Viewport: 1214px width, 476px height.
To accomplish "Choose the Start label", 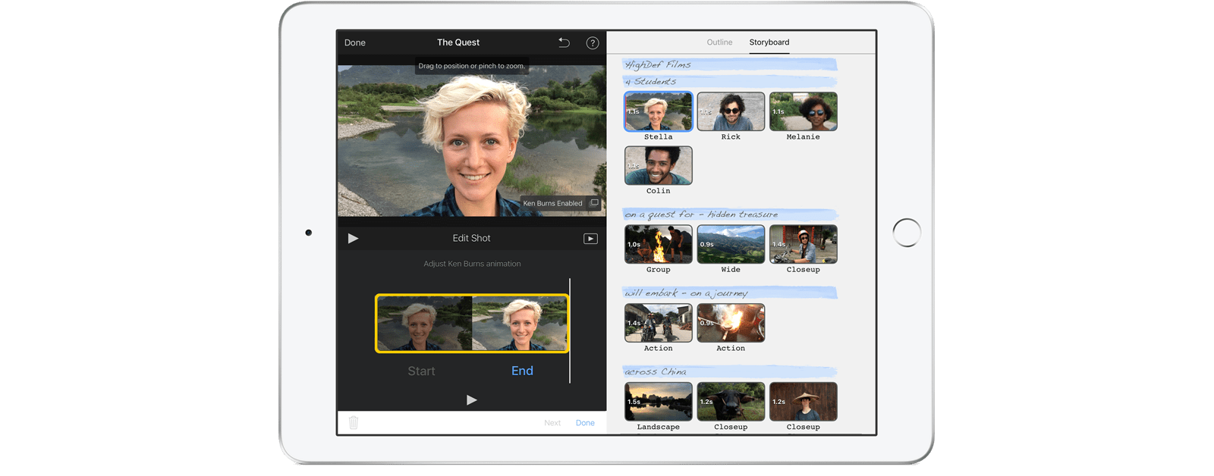I will (421, 371).
